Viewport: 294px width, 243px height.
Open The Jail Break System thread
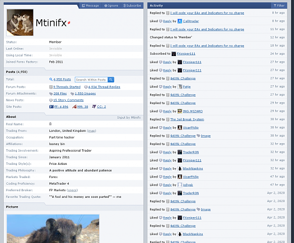click(x=187, y=119)
